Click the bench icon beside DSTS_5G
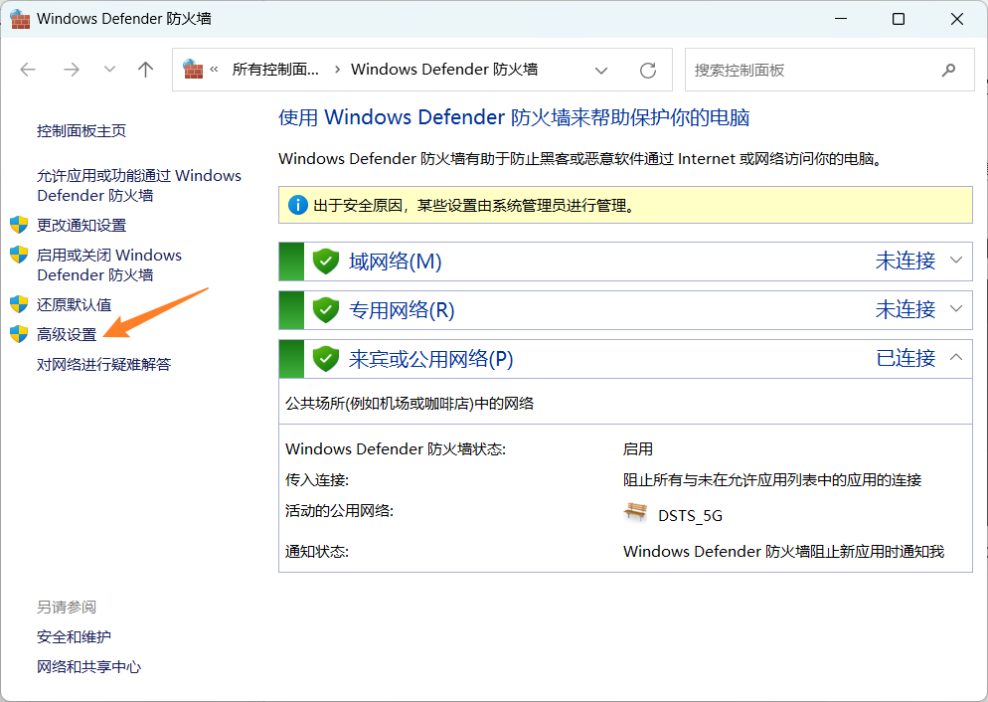Screen dimensions: 988x702 [635, 513]
